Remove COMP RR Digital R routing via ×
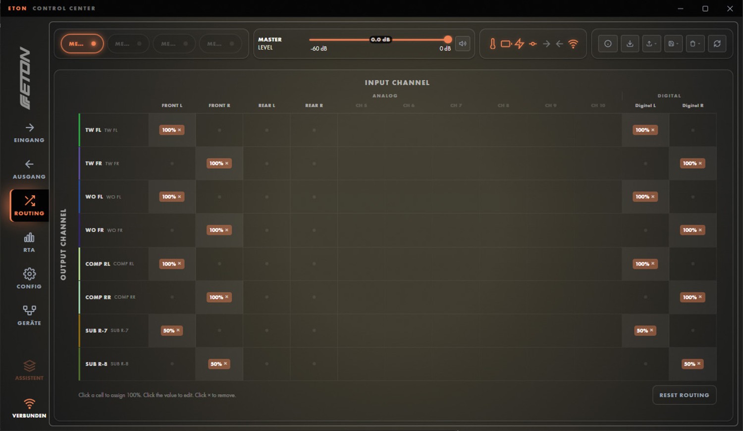Screen dimensions: 743x431 700,297
